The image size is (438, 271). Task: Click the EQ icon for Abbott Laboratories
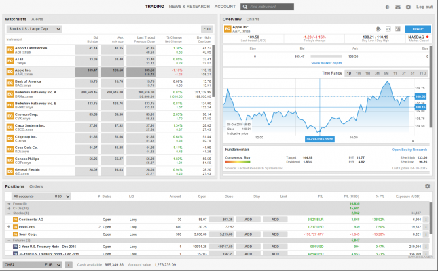[x=10, y=50]
